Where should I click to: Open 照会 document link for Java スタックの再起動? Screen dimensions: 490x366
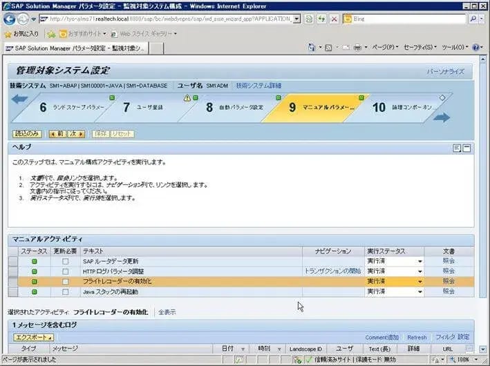[x=449, y=291]
